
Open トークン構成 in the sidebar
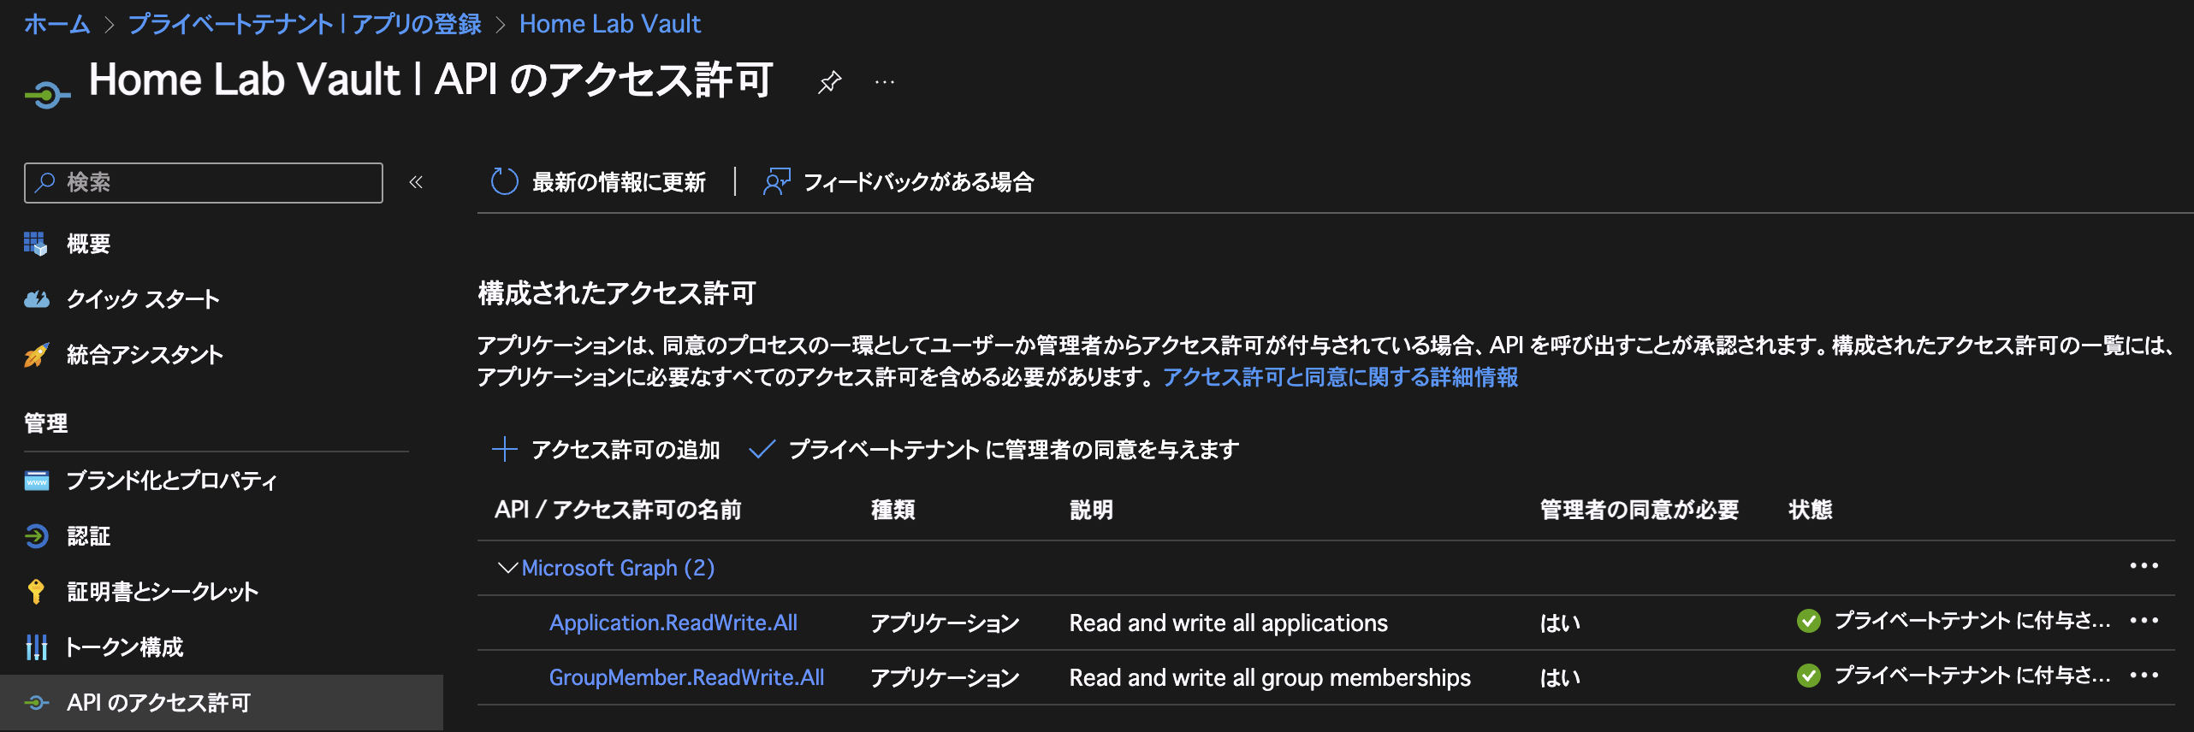124,647
